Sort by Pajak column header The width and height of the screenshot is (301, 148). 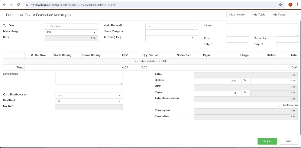click(x=213, y=55)
